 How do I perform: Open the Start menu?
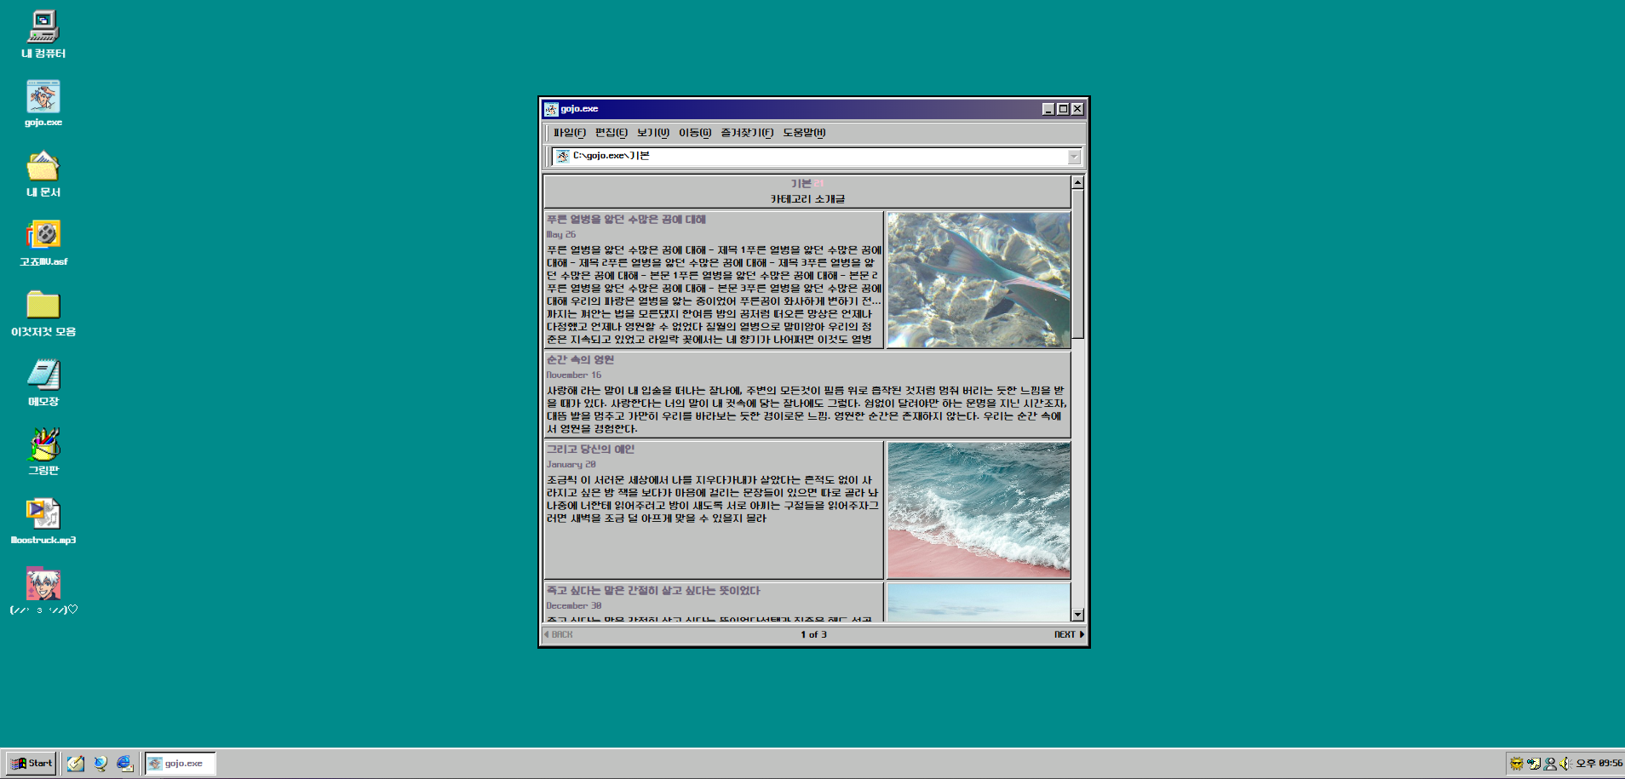(x=32, y=764)
